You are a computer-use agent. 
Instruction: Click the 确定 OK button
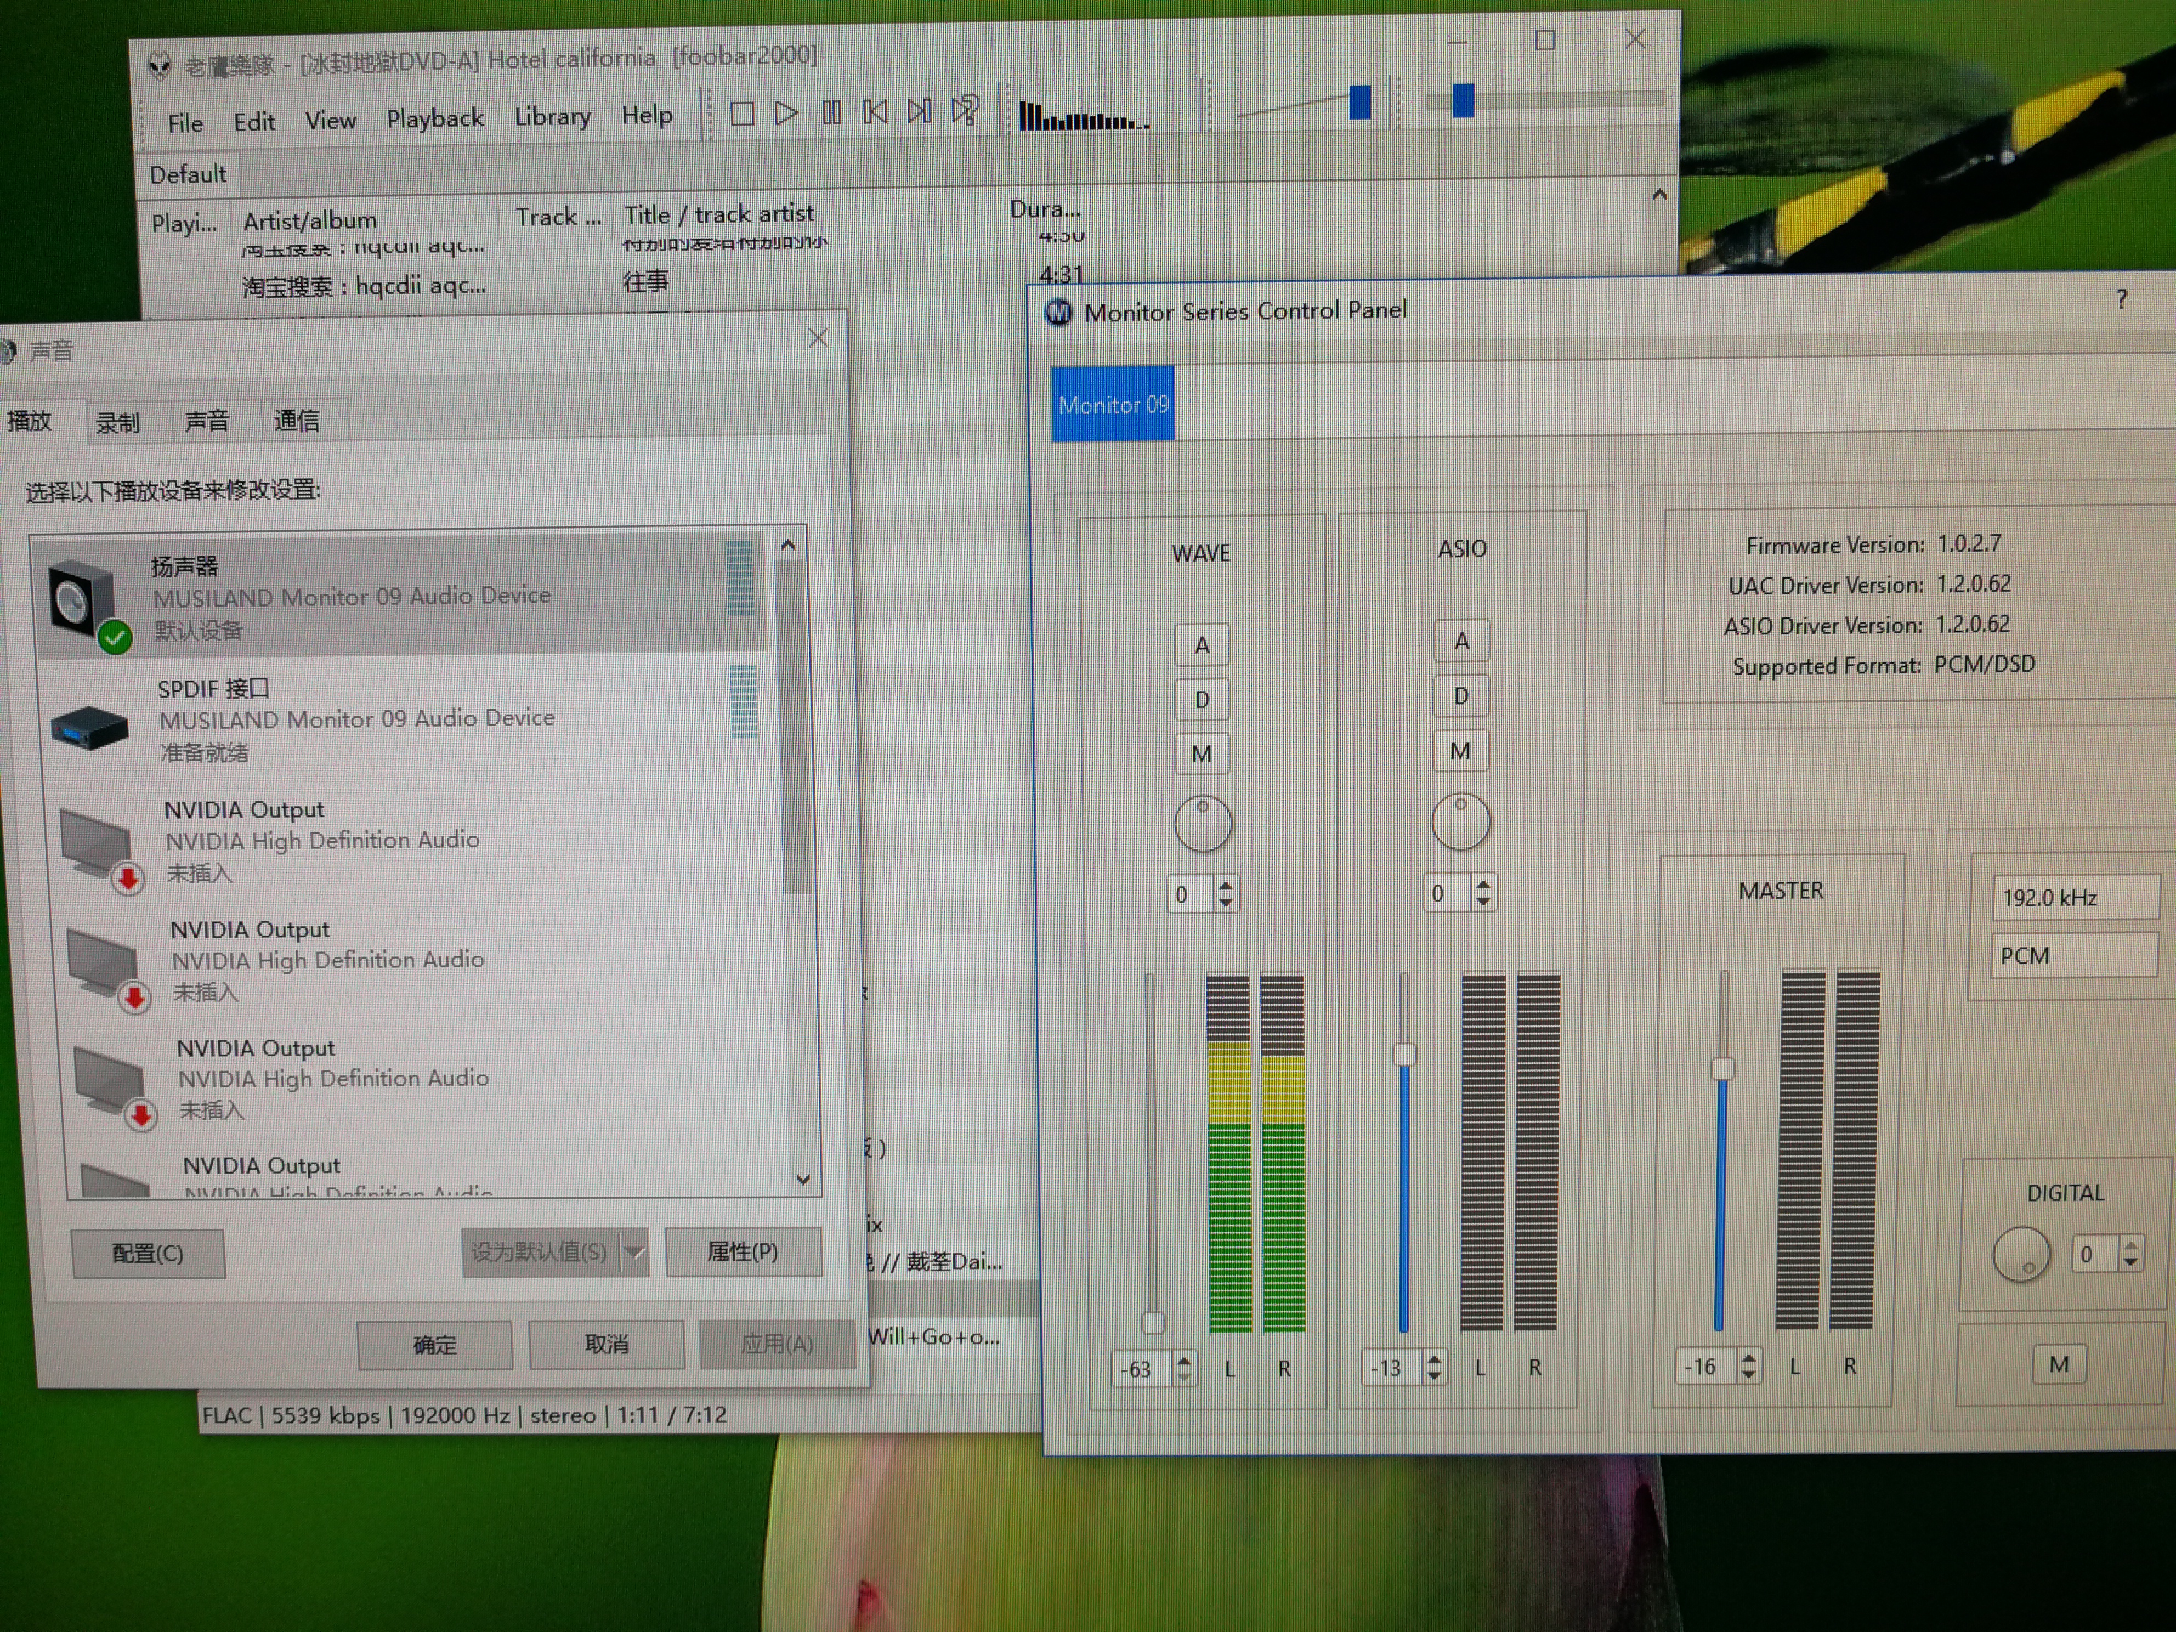pos(434,1345)
